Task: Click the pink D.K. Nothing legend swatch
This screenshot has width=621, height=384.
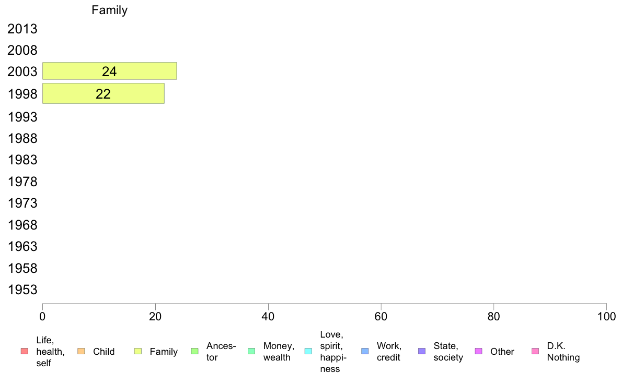Action: (535, 351)
